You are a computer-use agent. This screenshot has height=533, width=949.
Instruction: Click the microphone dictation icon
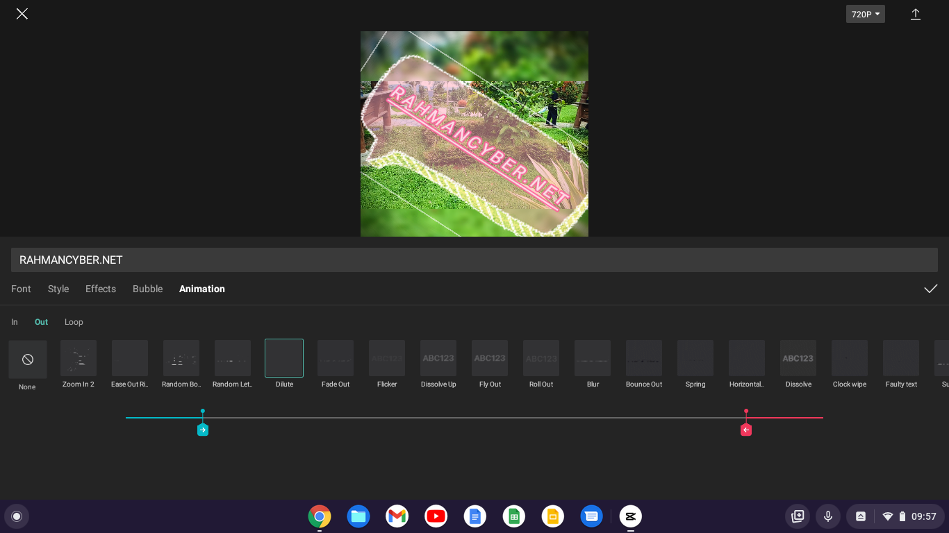[x=828, y=516]
